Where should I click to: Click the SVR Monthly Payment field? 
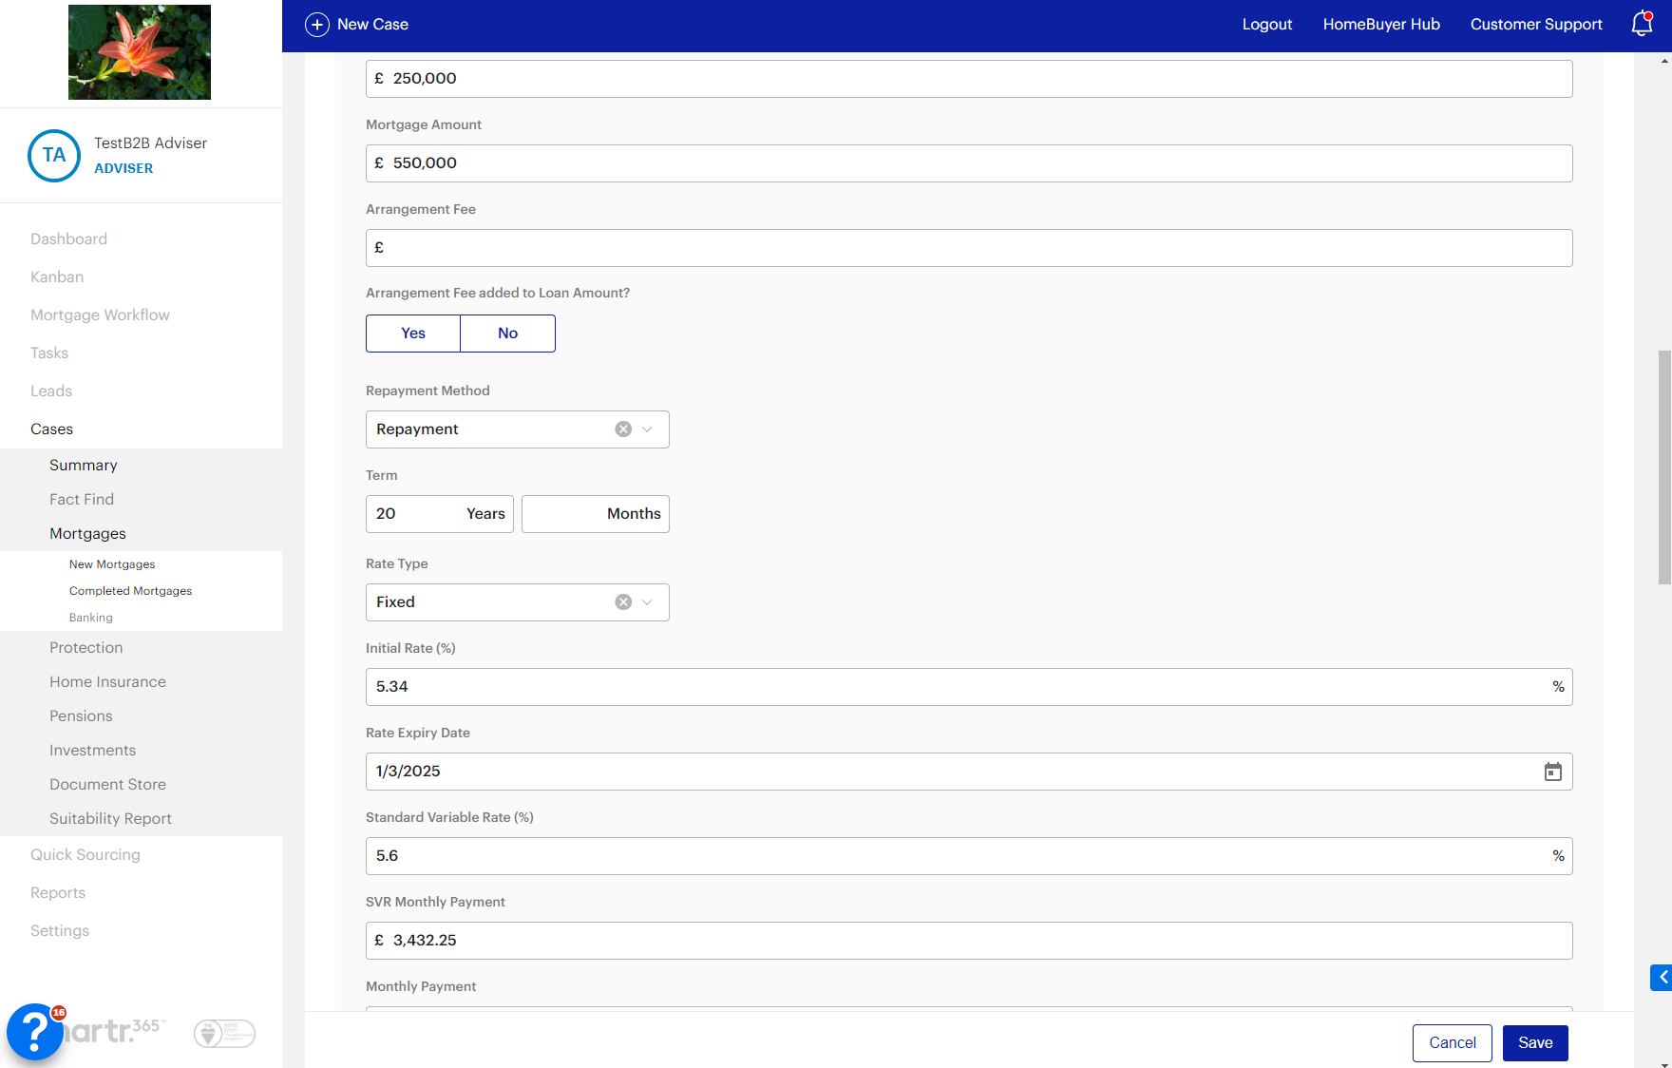point(969,941)
